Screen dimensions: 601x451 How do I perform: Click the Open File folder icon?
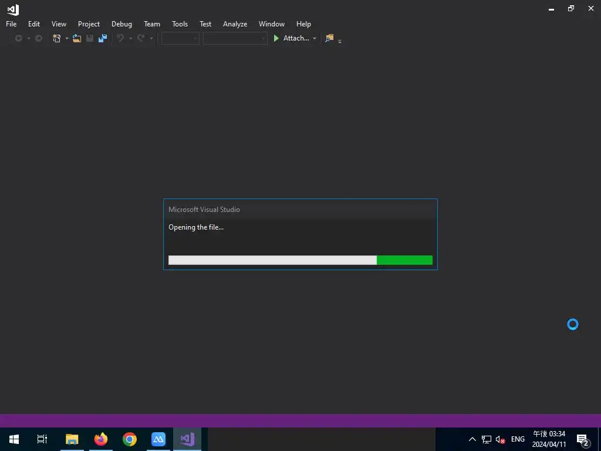coord(77,38)
